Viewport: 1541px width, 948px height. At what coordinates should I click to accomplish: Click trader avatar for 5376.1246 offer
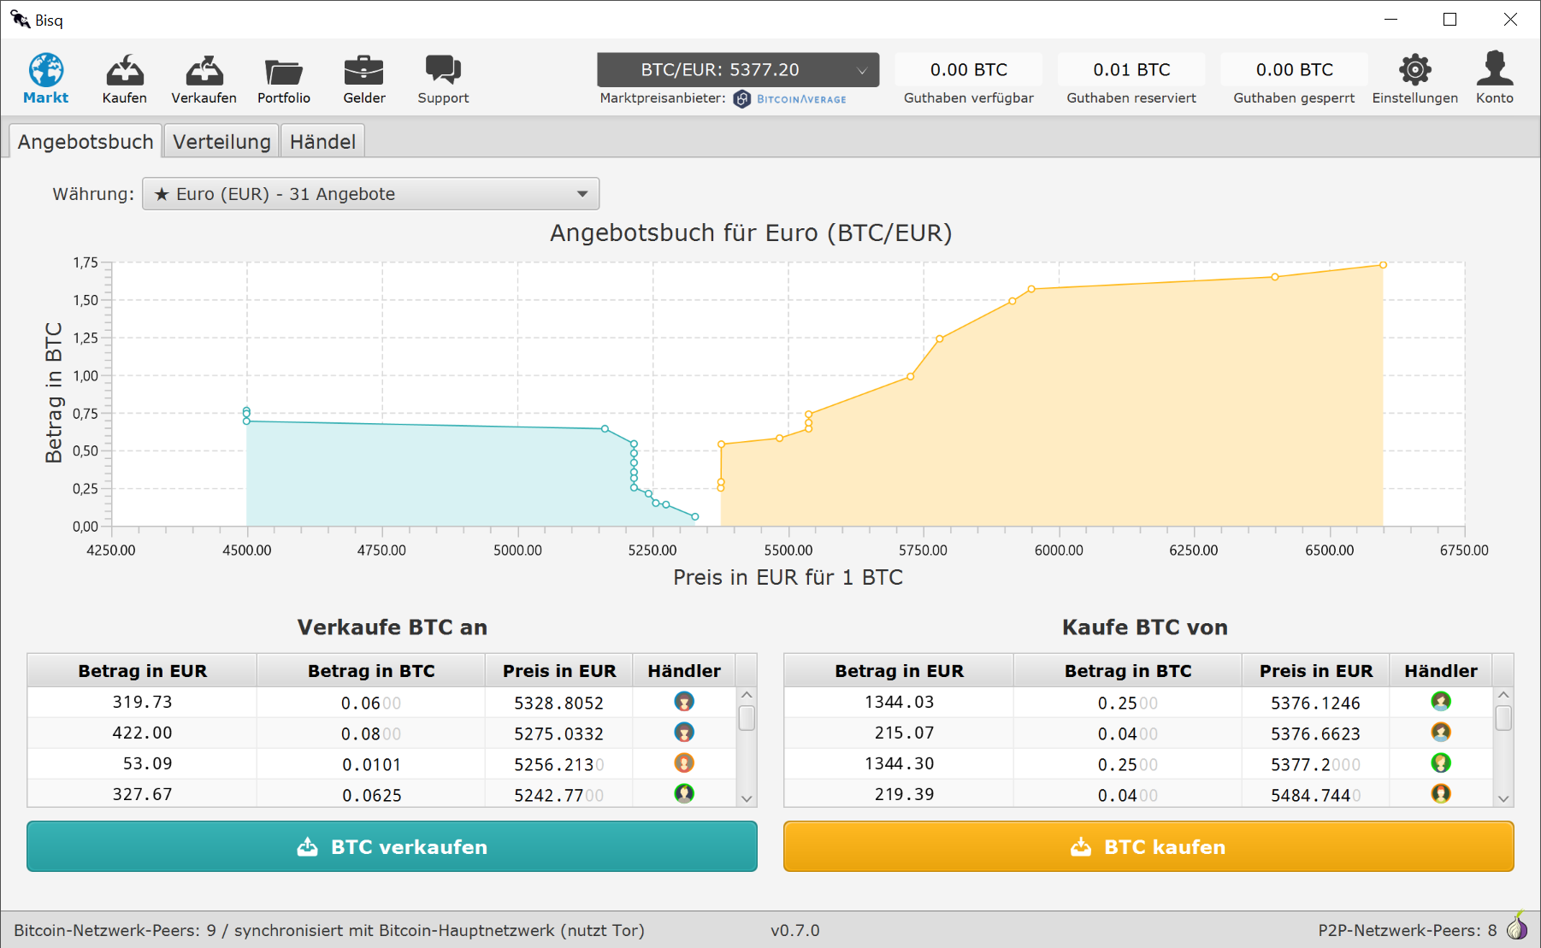pos(1441,702)
